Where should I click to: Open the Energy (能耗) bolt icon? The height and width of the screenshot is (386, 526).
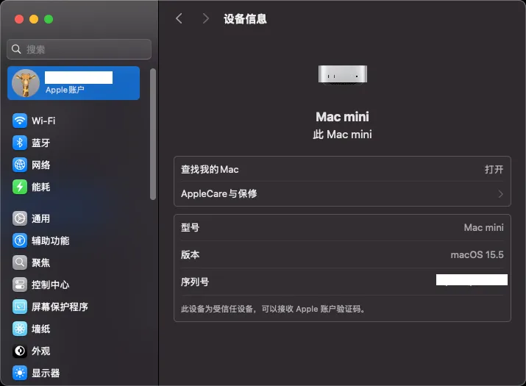(x=20, y=187)
